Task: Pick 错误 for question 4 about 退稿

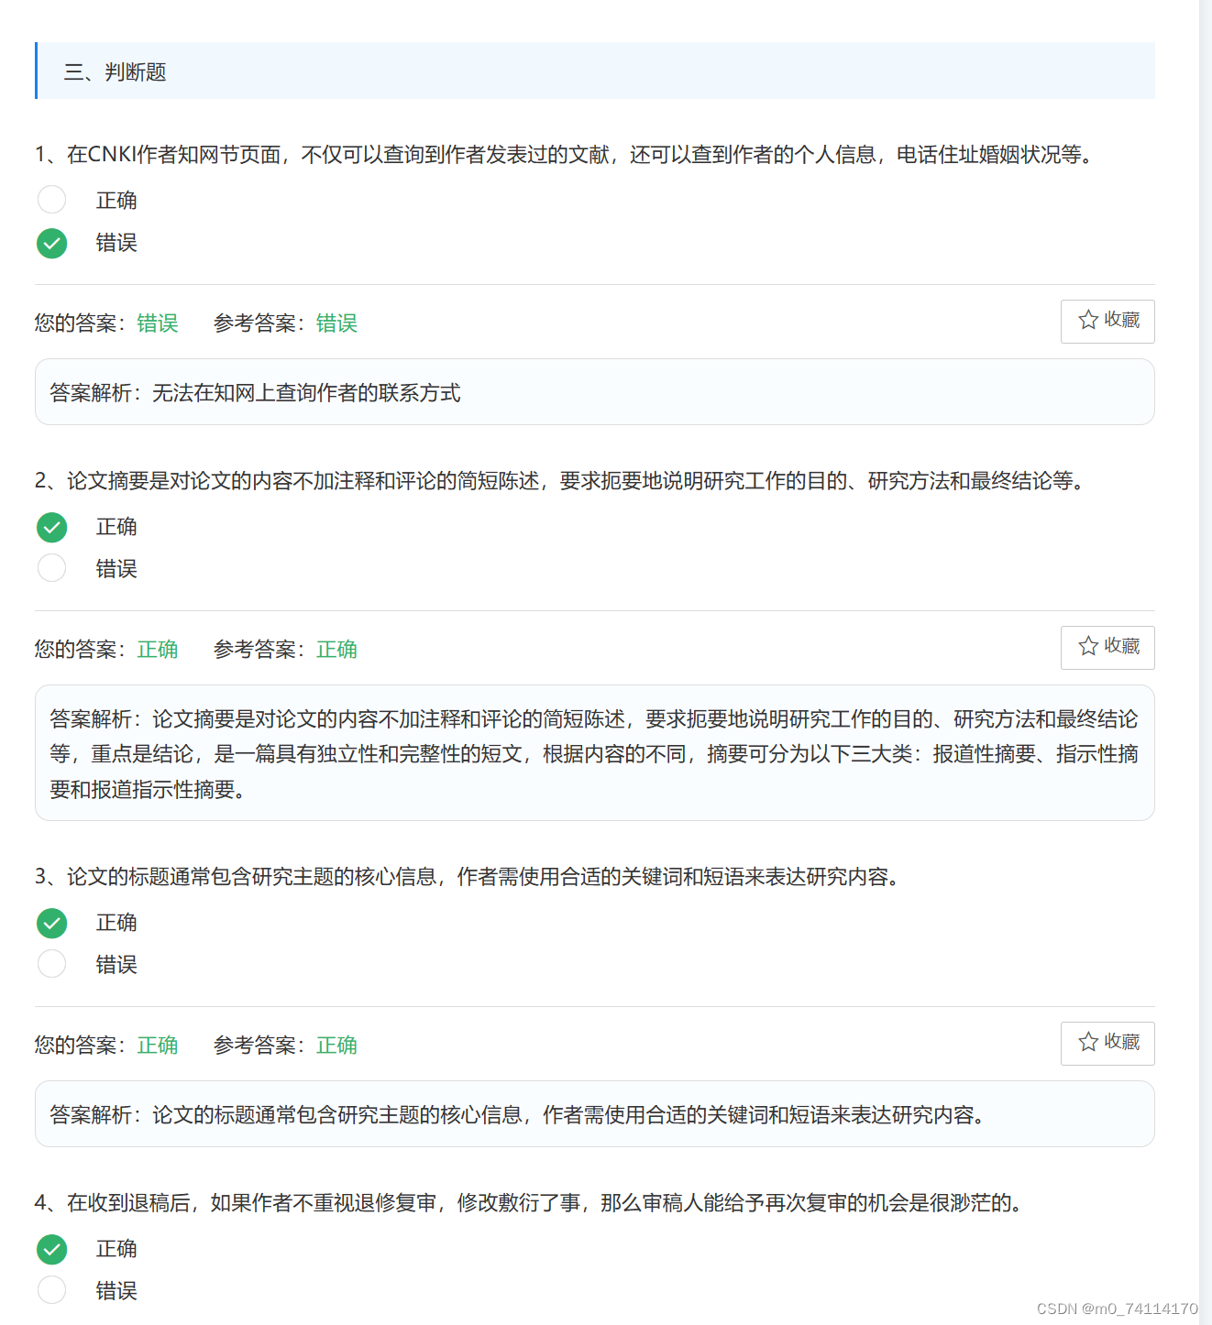Action: pyautogui.click(x=52, y=1290)
